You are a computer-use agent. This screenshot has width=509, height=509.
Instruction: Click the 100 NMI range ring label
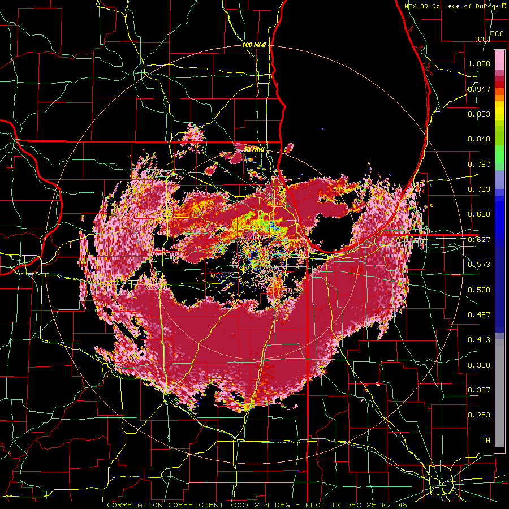pyautogui.click(x=254, y=45)
